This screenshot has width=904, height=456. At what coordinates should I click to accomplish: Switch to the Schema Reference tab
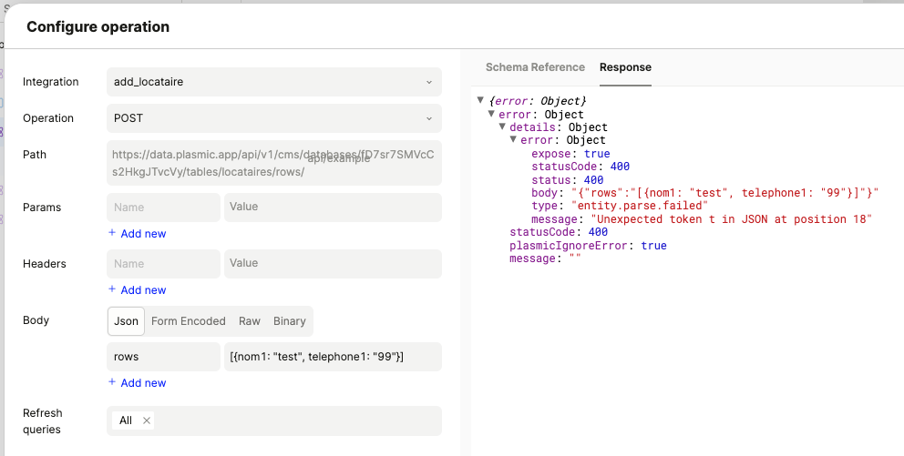[x=535, y=67]
